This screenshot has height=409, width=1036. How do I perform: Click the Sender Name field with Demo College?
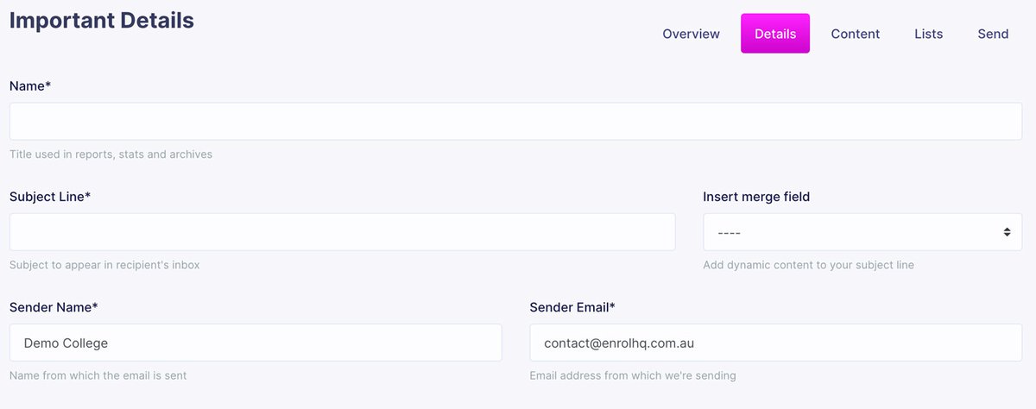click(x=255, y=343)
